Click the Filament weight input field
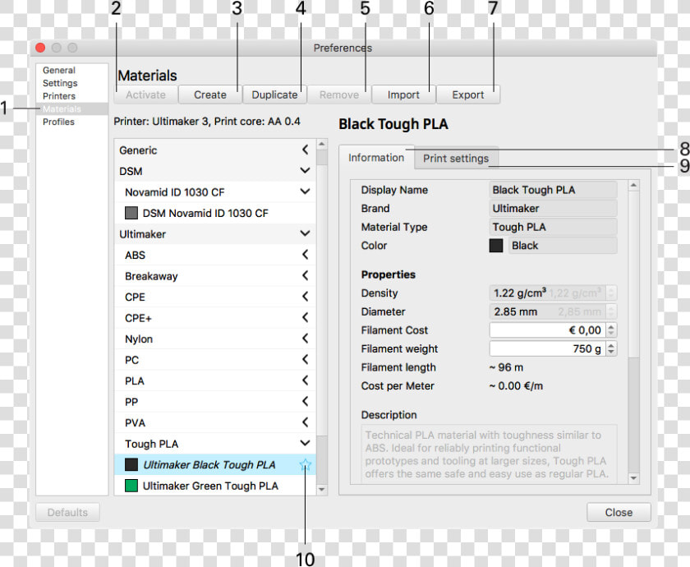The height and width of the screenshot is (567, 690). 548,348
